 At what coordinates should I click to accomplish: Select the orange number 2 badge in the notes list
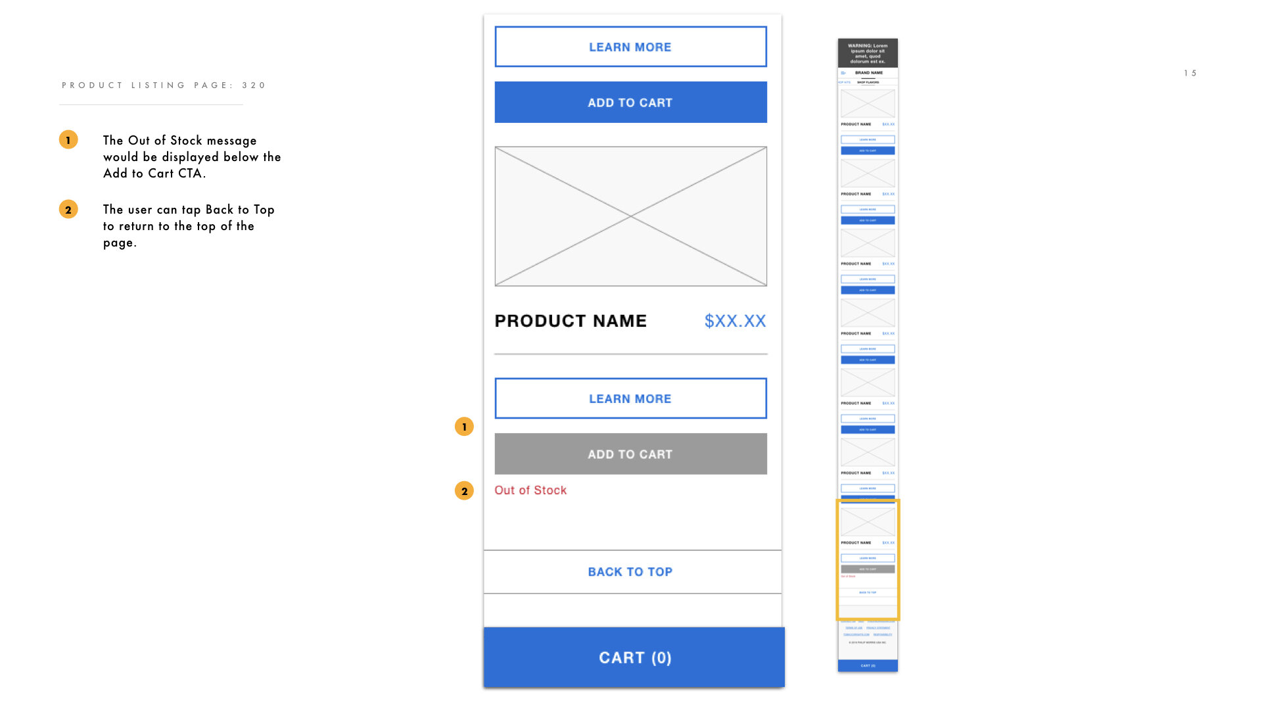tap(68, 209)
